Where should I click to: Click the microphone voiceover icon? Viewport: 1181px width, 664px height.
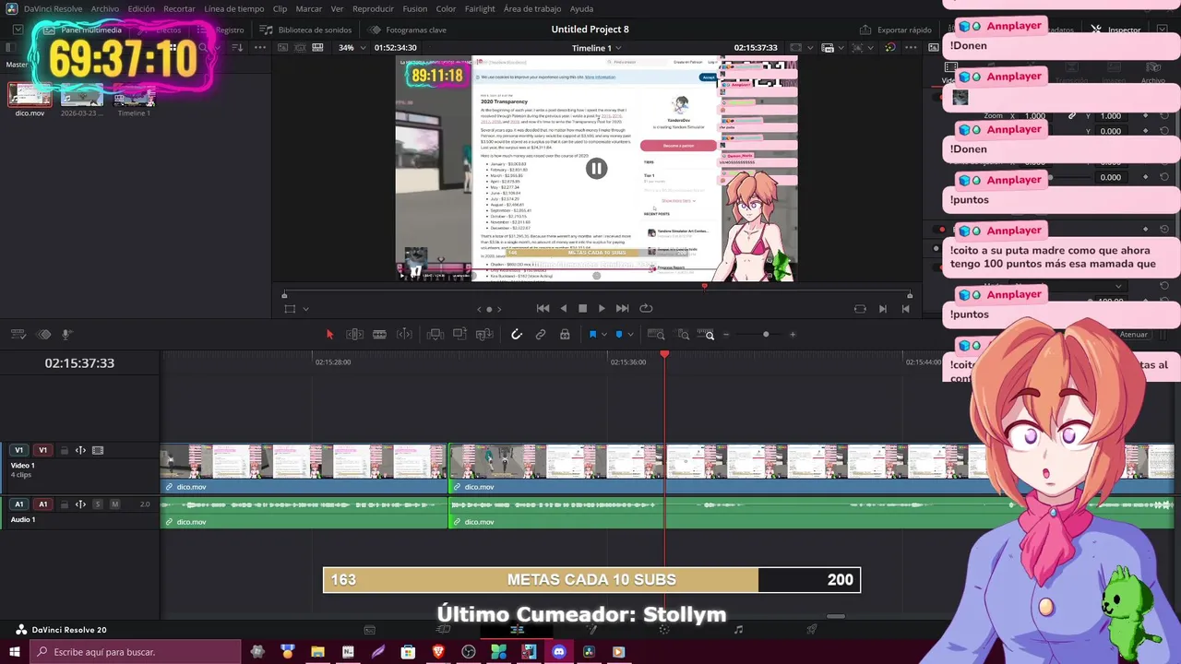(x=66, y=335)
